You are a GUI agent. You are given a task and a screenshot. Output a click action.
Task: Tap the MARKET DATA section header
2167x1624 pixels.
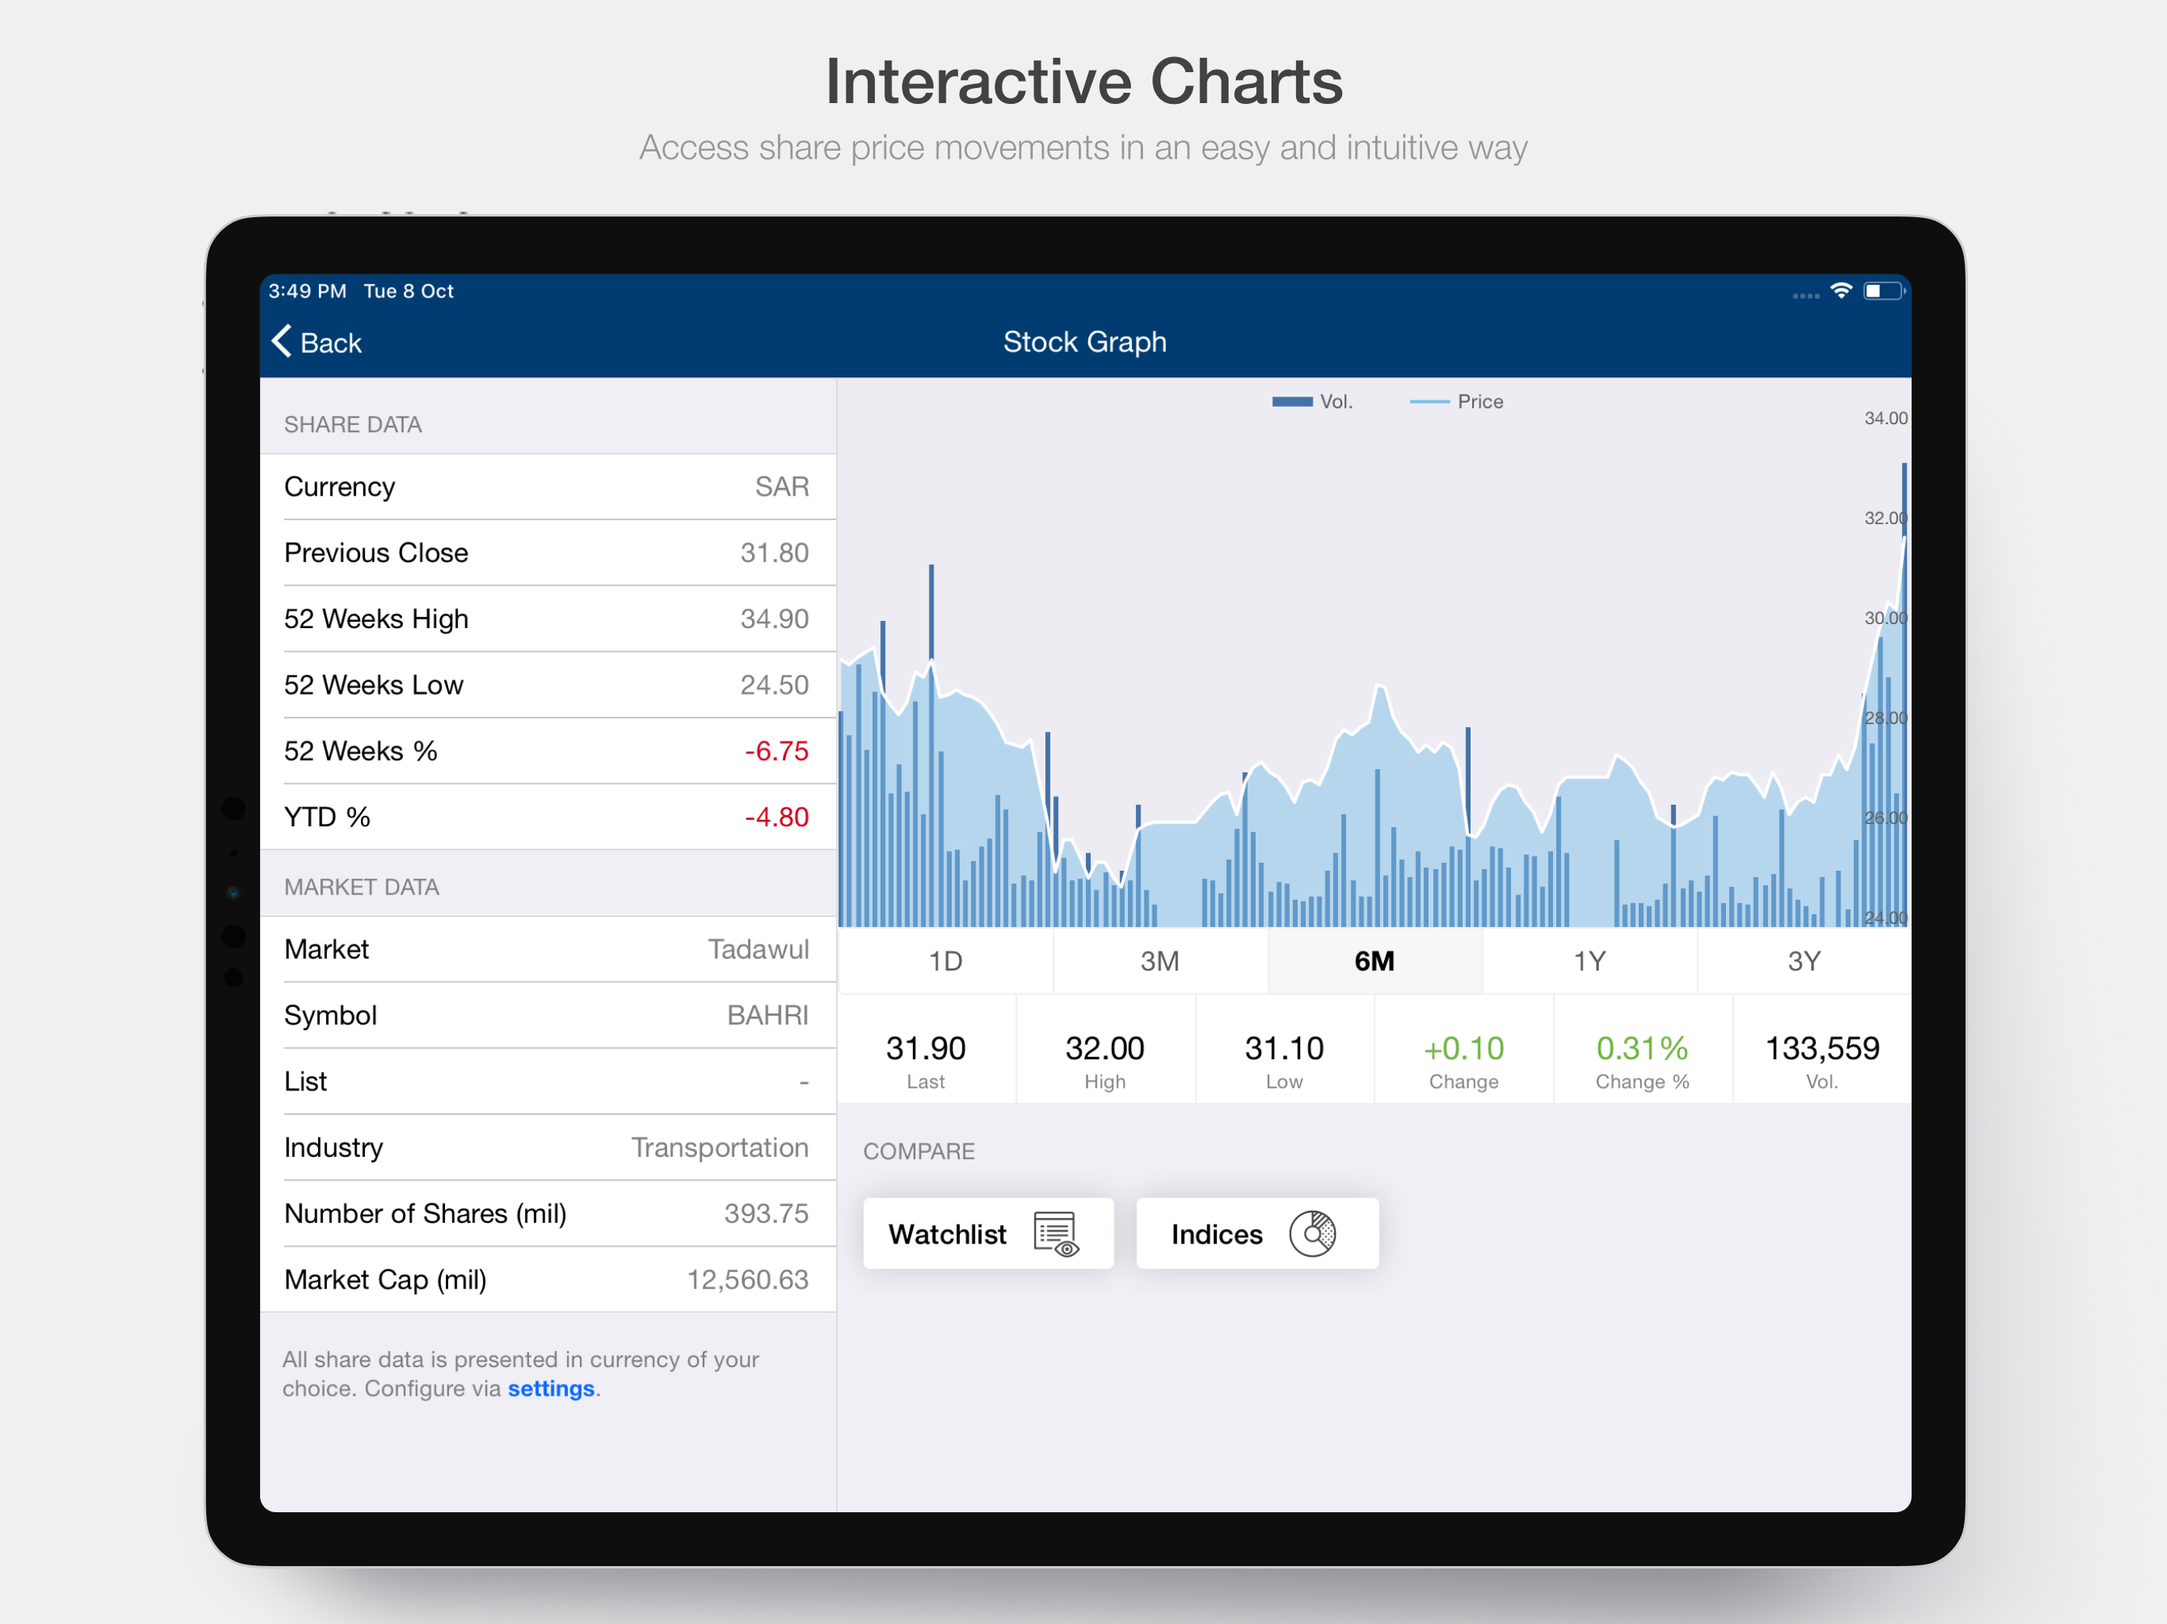(362, 887)
